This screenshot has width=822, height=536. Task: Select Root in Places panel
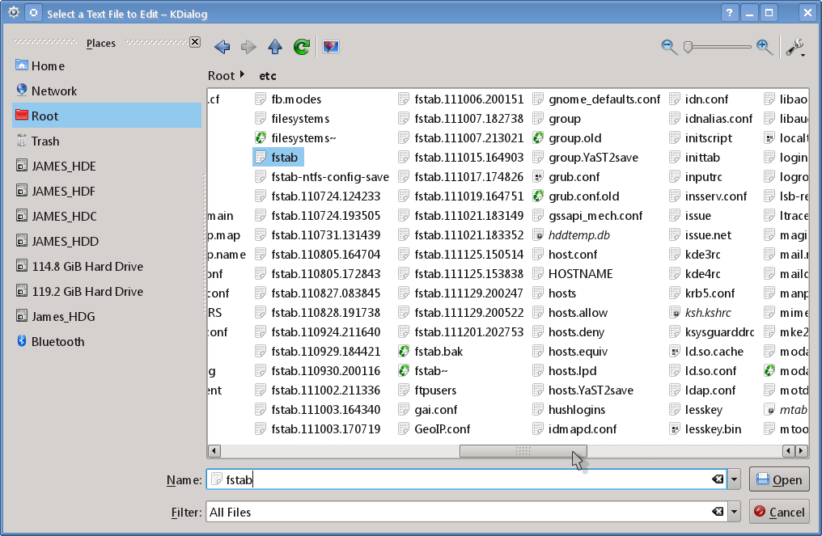pos(107,116)
